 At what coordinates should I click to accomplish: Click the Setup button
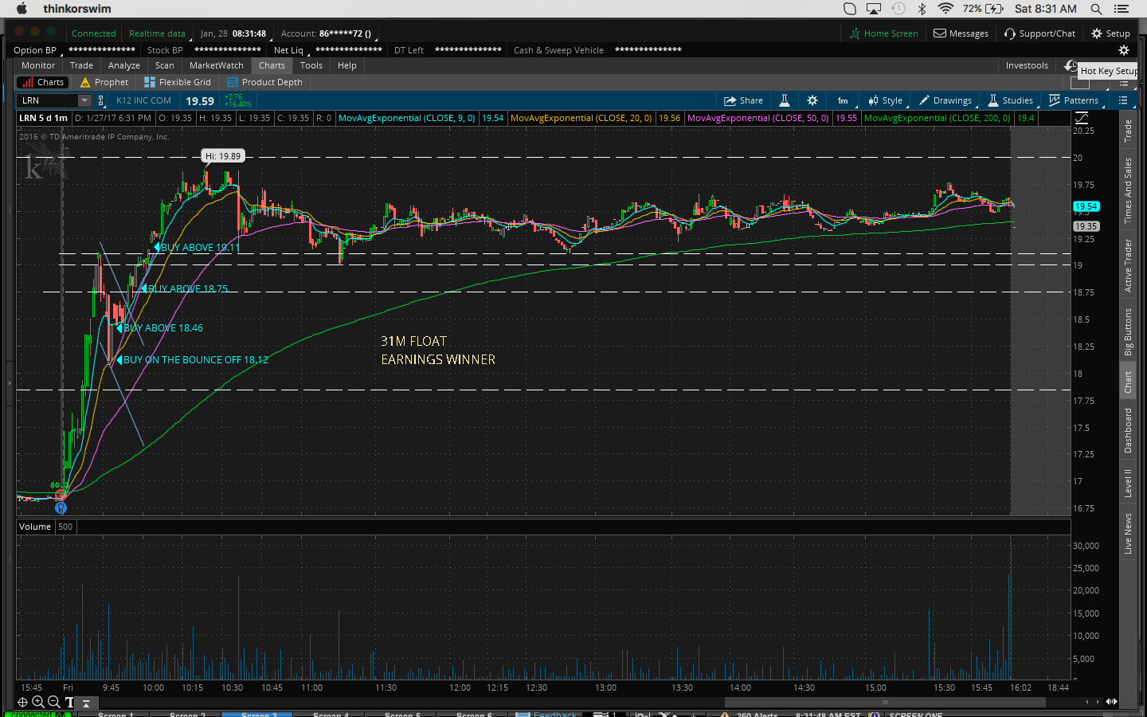pyautogui.click(x=1110, y=33)
